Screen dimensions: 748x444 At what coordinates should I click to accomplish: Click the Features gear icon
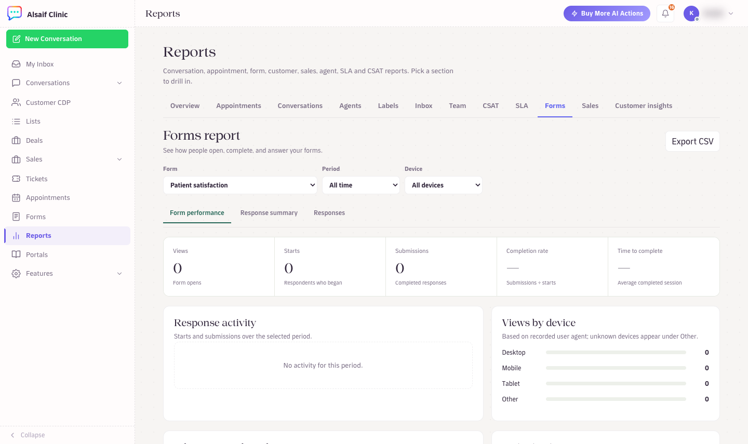(x=16, y=274)
